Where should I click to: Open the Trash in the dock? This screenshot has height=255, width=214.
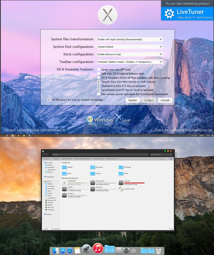tap(158, 251)
